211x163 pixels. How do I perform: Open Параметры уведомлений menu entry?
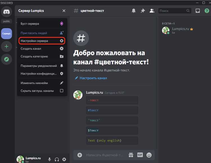point(42,66)
